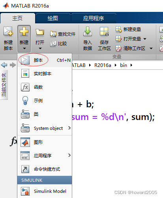The height and width of the screenshot is (198, 163).
Task: Click the light bulb 示例 icon
Action: pos(25,101)
